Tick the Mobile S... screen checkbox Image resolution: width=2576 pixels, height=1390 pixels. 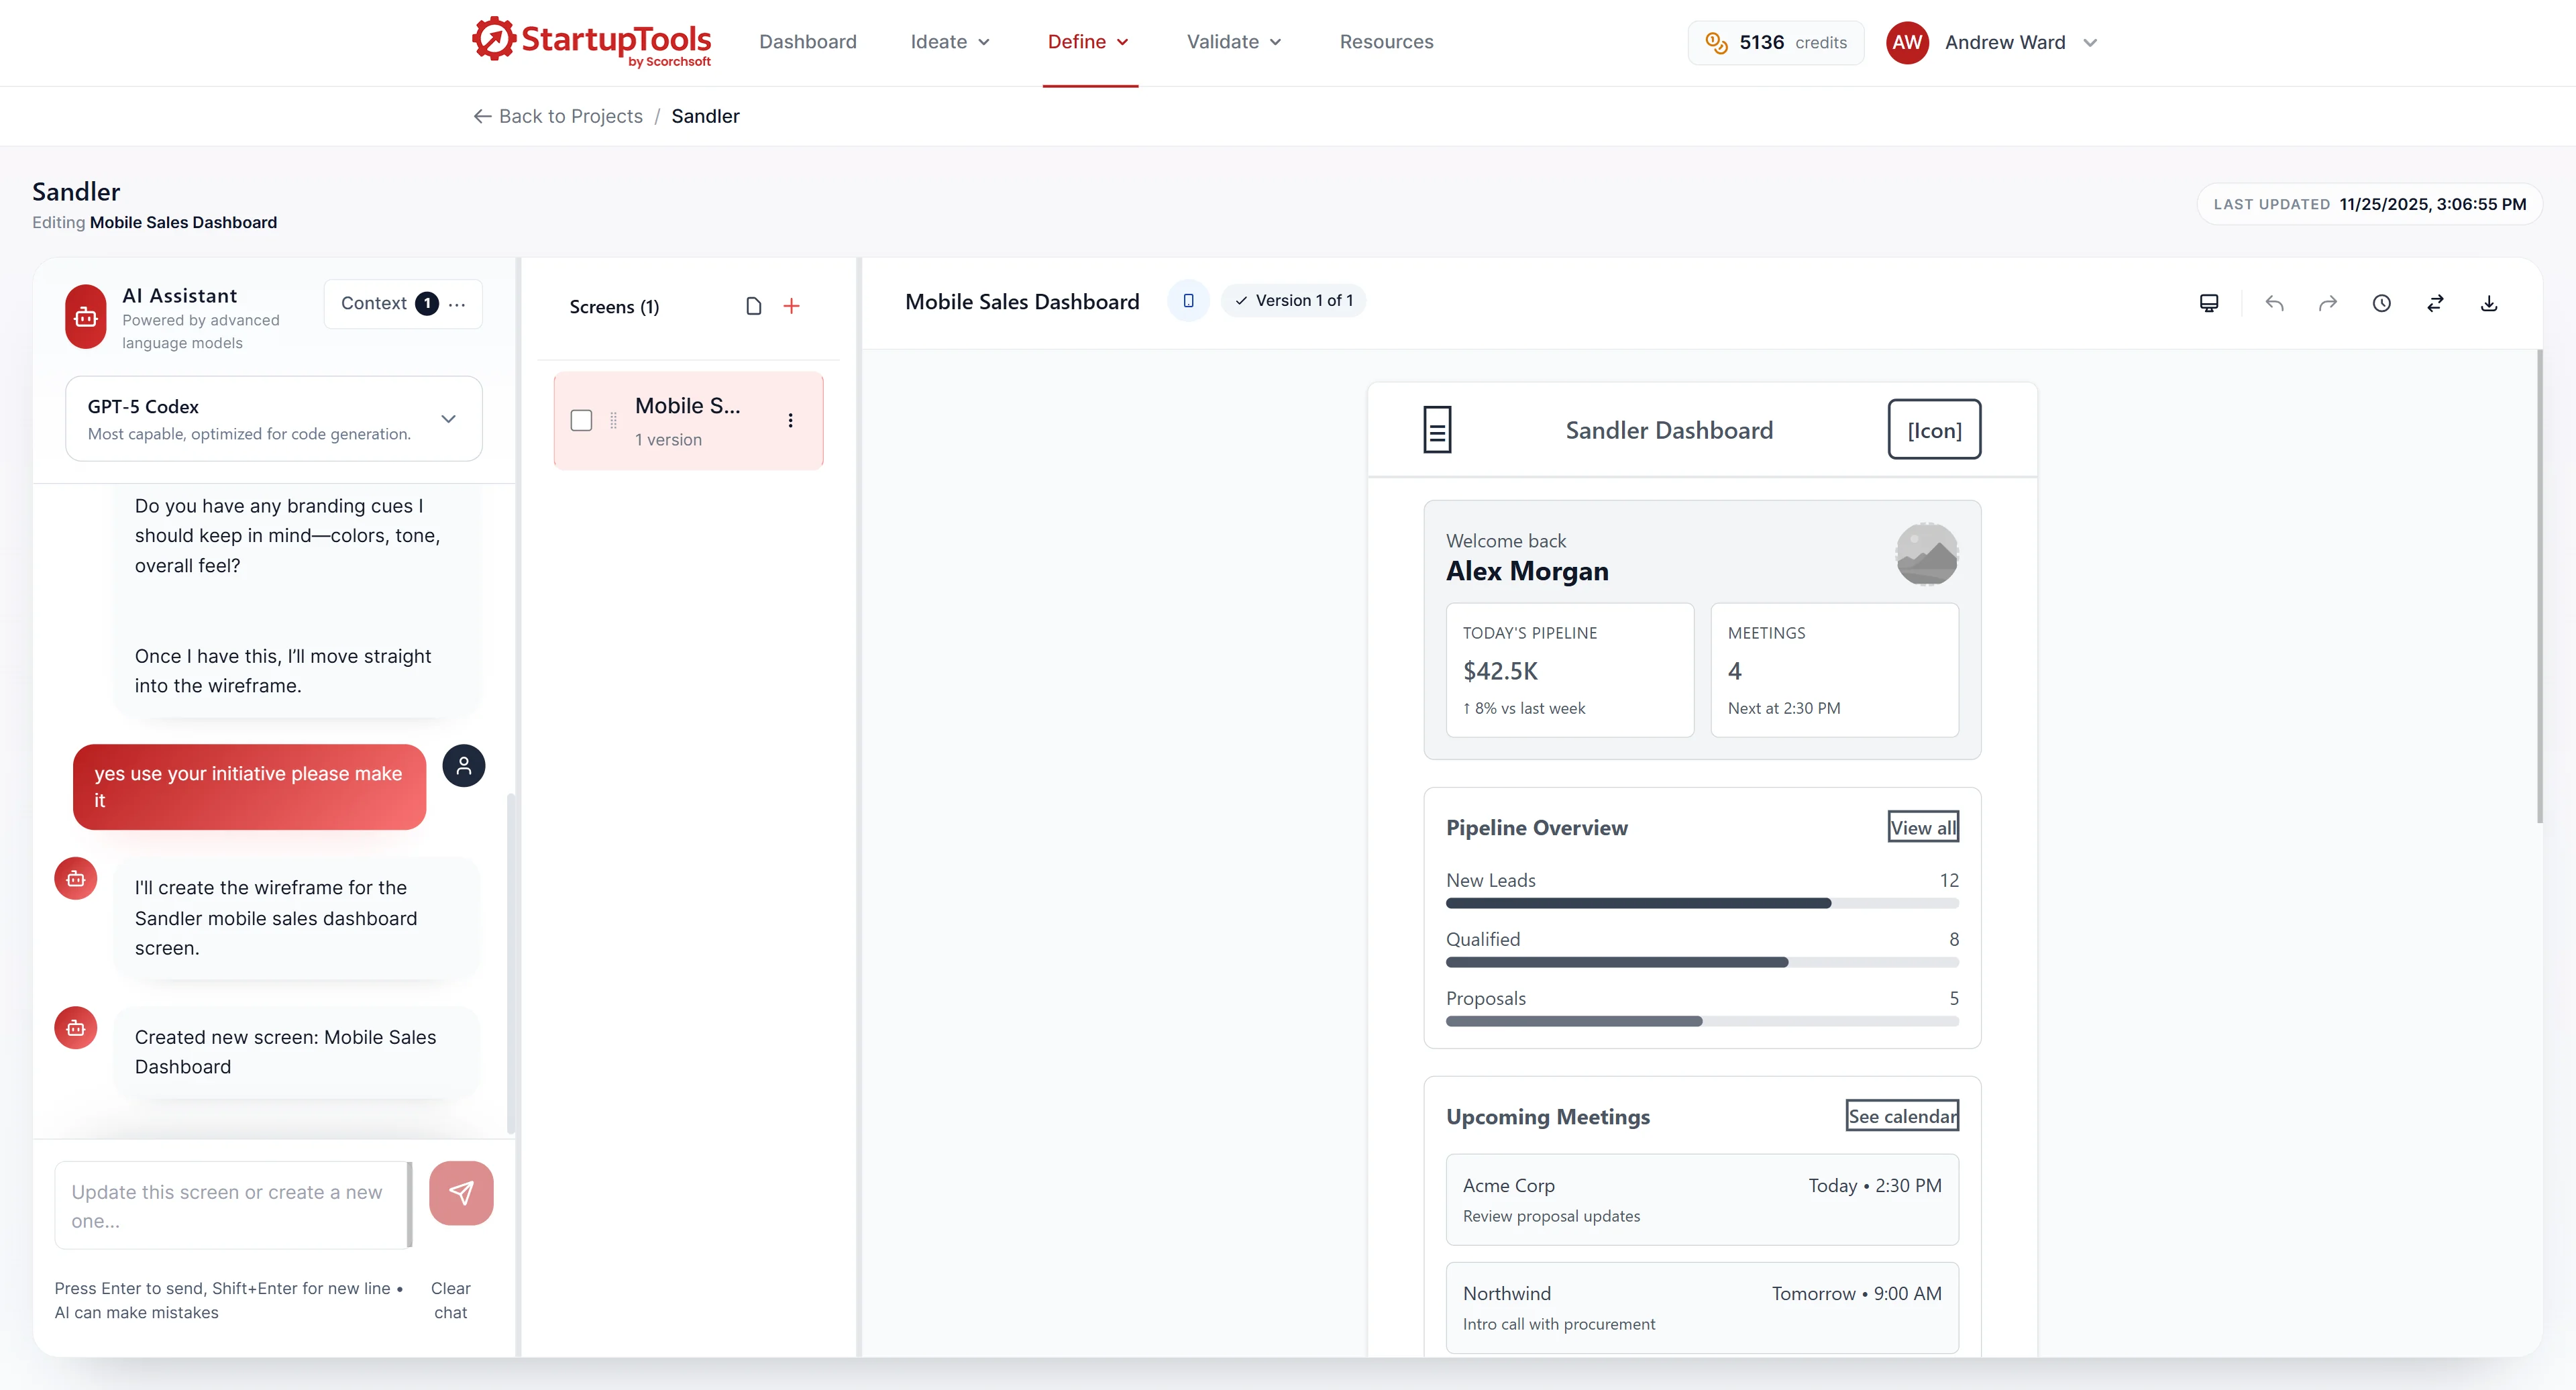[x=581, y=421]
